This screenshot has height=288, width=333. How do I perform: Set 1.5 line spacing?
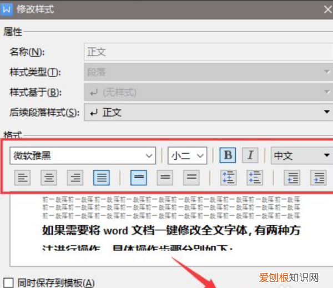click(x=165, y=178)
